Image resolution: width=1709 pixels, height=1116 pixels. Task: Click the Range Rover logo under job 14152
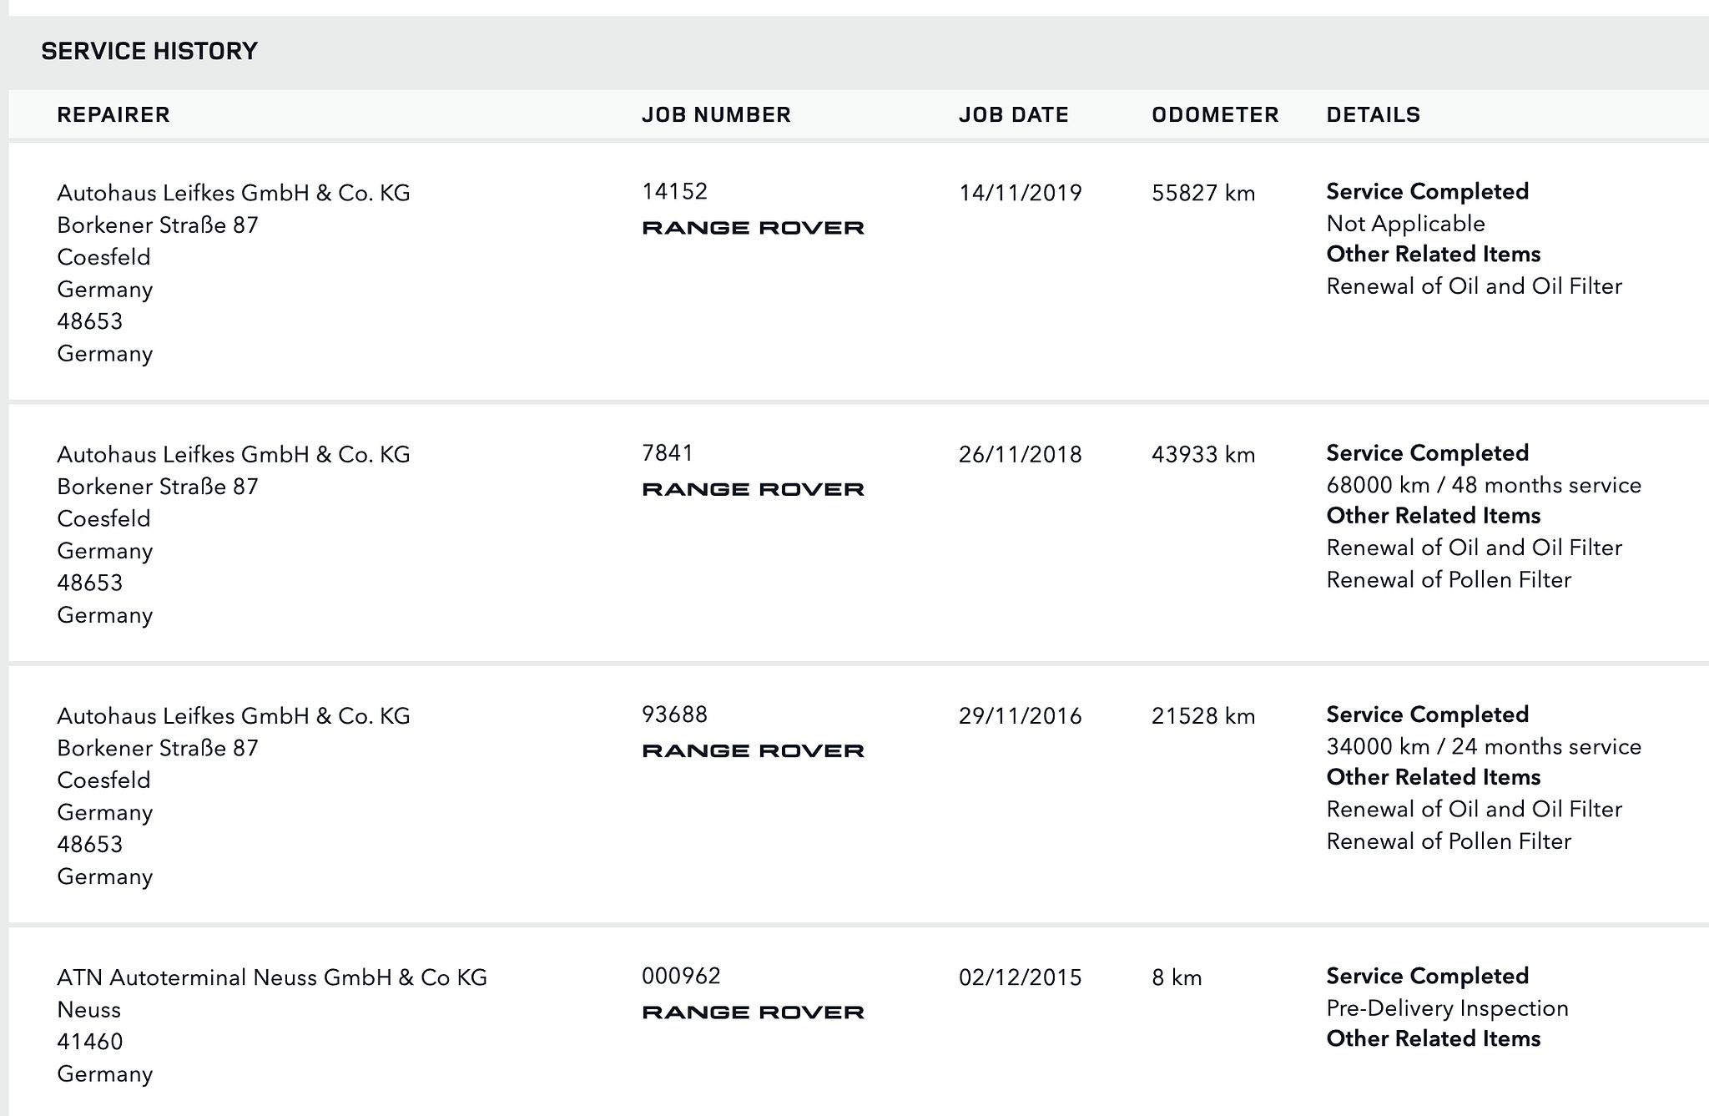tap(753, 228)
